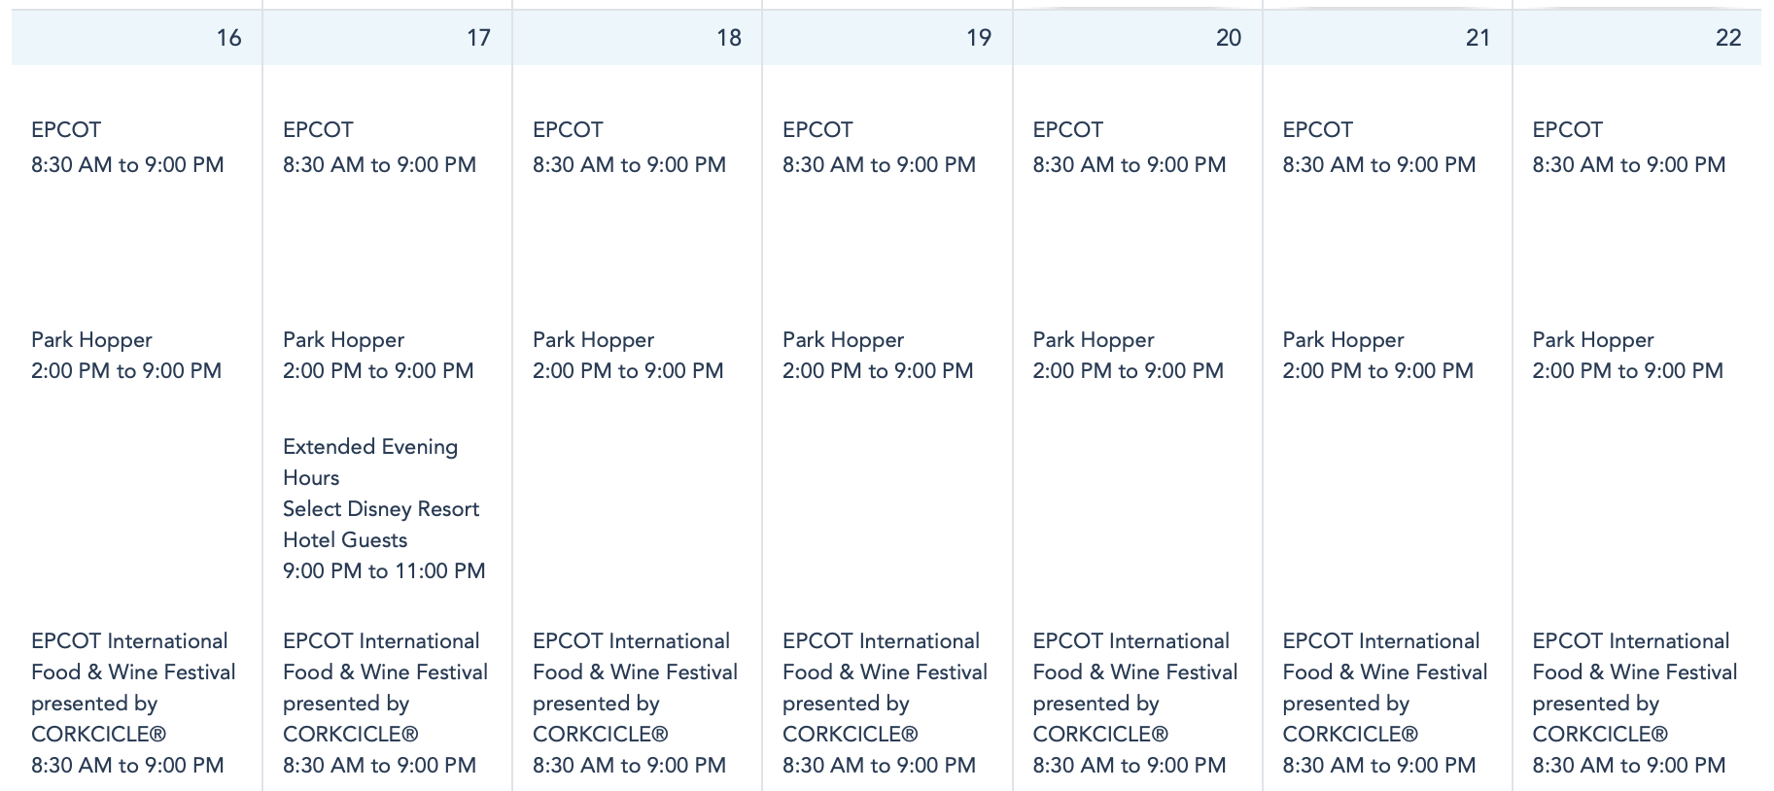The width and height of the screenshot is (1774, 791).
Task: Click Park Hopper entry on day 18
Action: (x=593, y=340)
